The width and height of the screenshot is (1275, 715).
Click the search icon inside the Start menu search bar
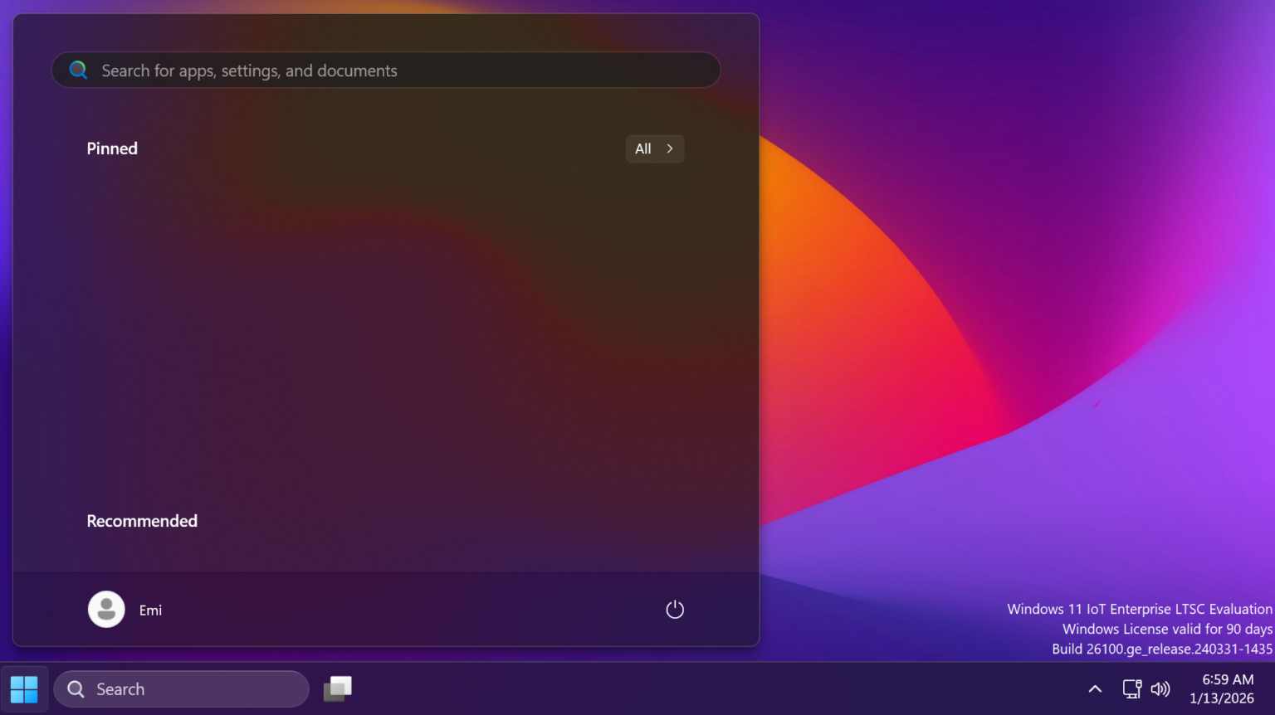78,70
